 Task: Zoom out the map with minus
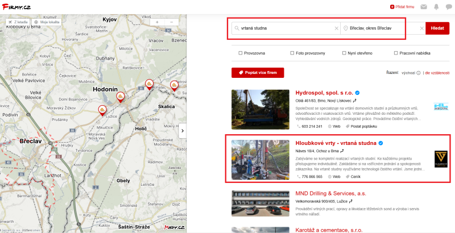(x=171, y=22)
